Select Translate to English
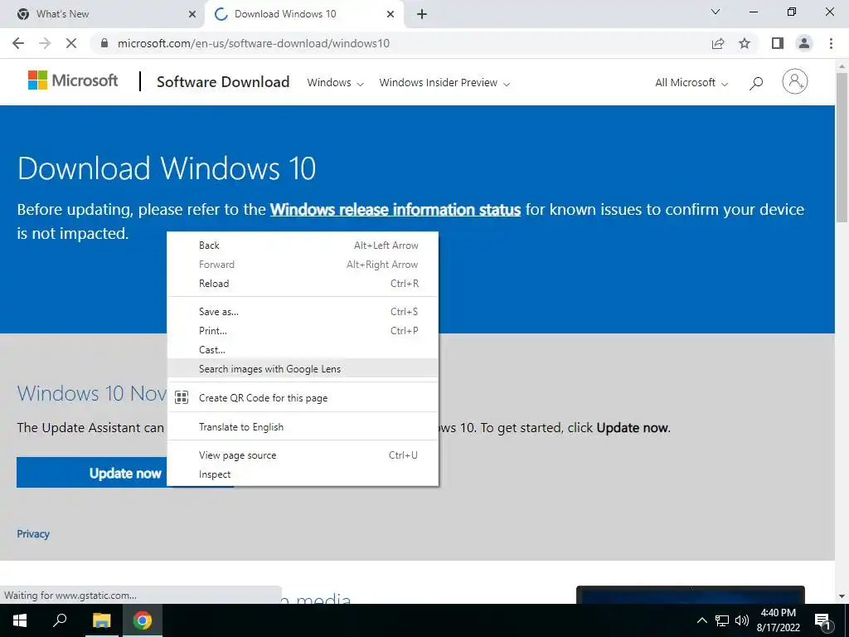The width and height of the screenshot is (849, 637). [303, 426]
